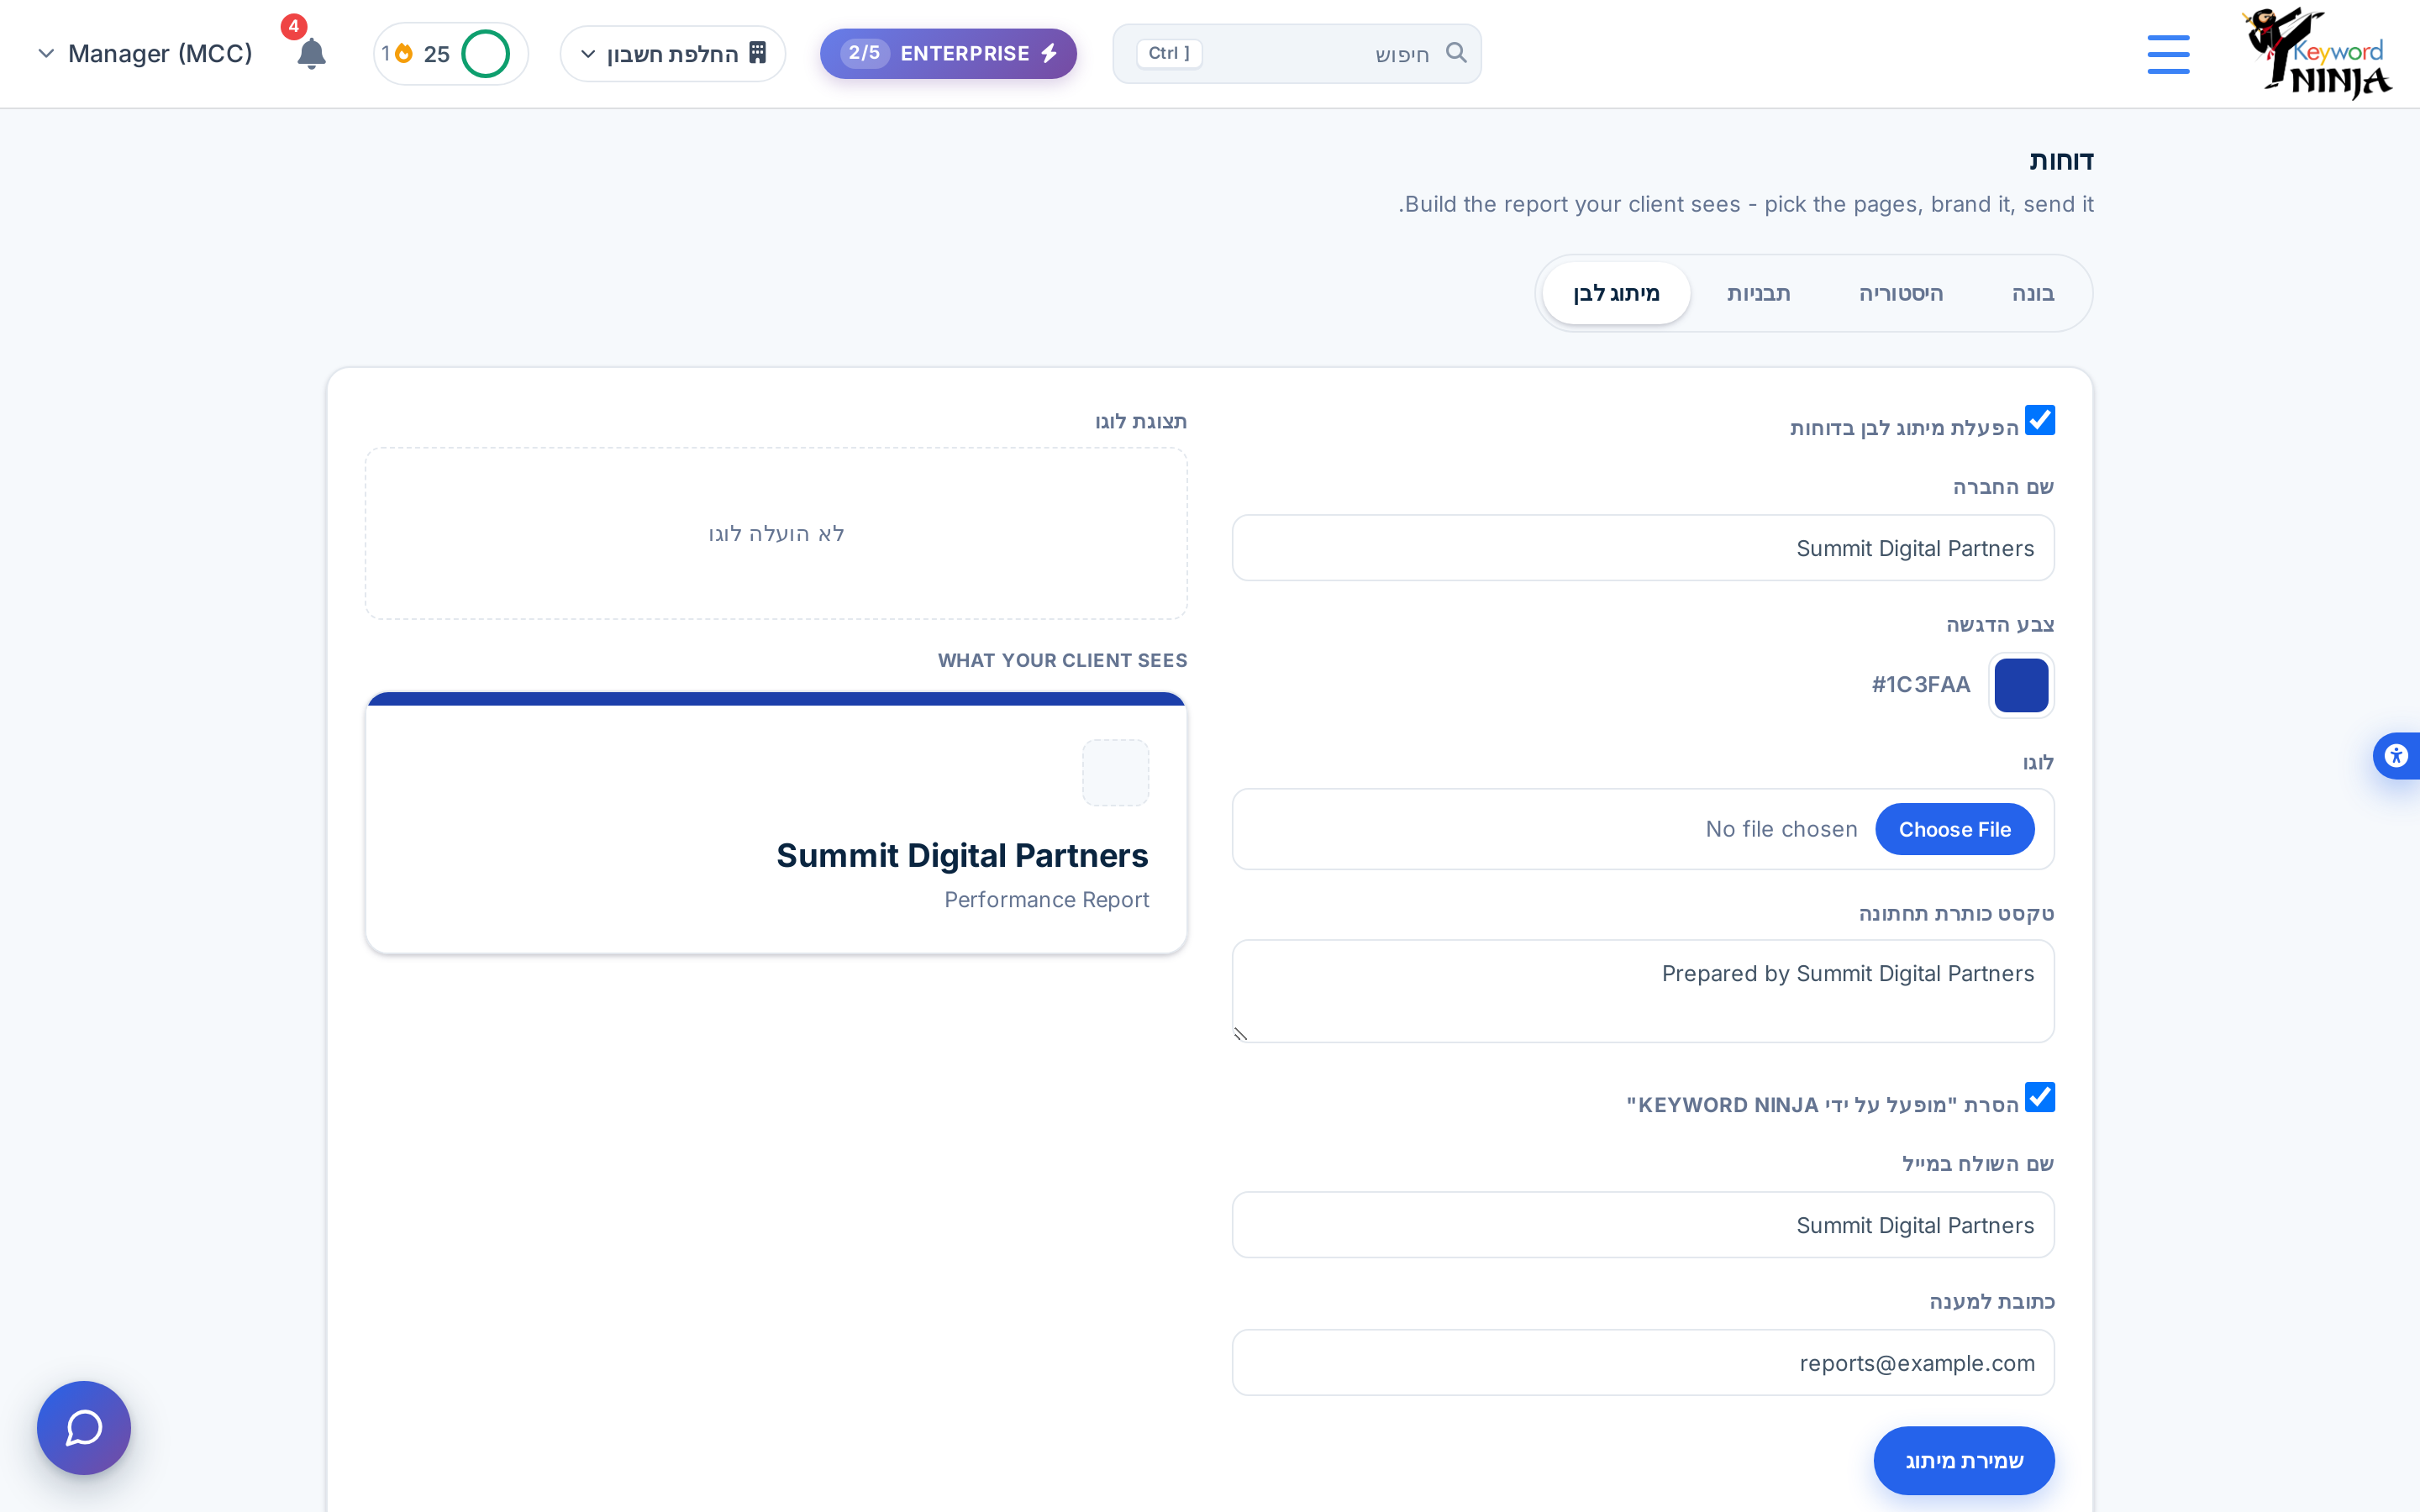Click the logo preview placeholder area
This screenshot has height=1512, width=2420.
(x=776, y=533)
